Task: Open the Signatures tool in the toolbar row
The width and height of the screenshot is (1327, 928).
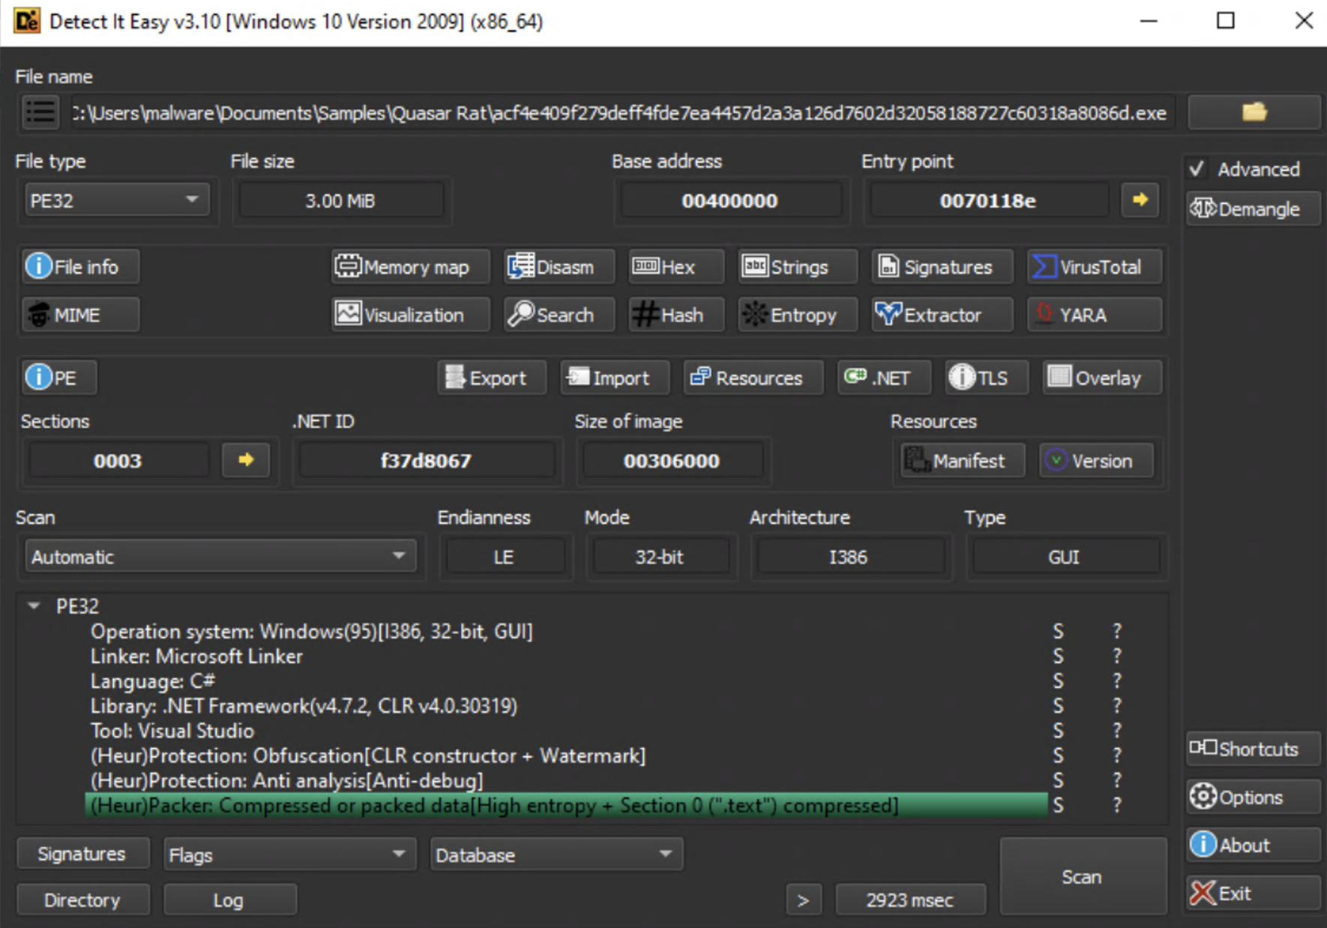Action: [942, 267]
